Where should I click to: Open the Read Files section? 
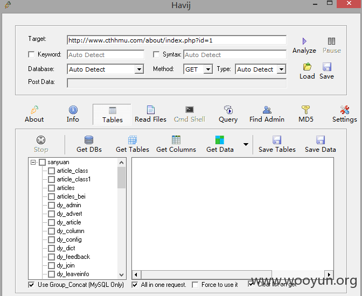pyautogui.click(x=150, y=114)
